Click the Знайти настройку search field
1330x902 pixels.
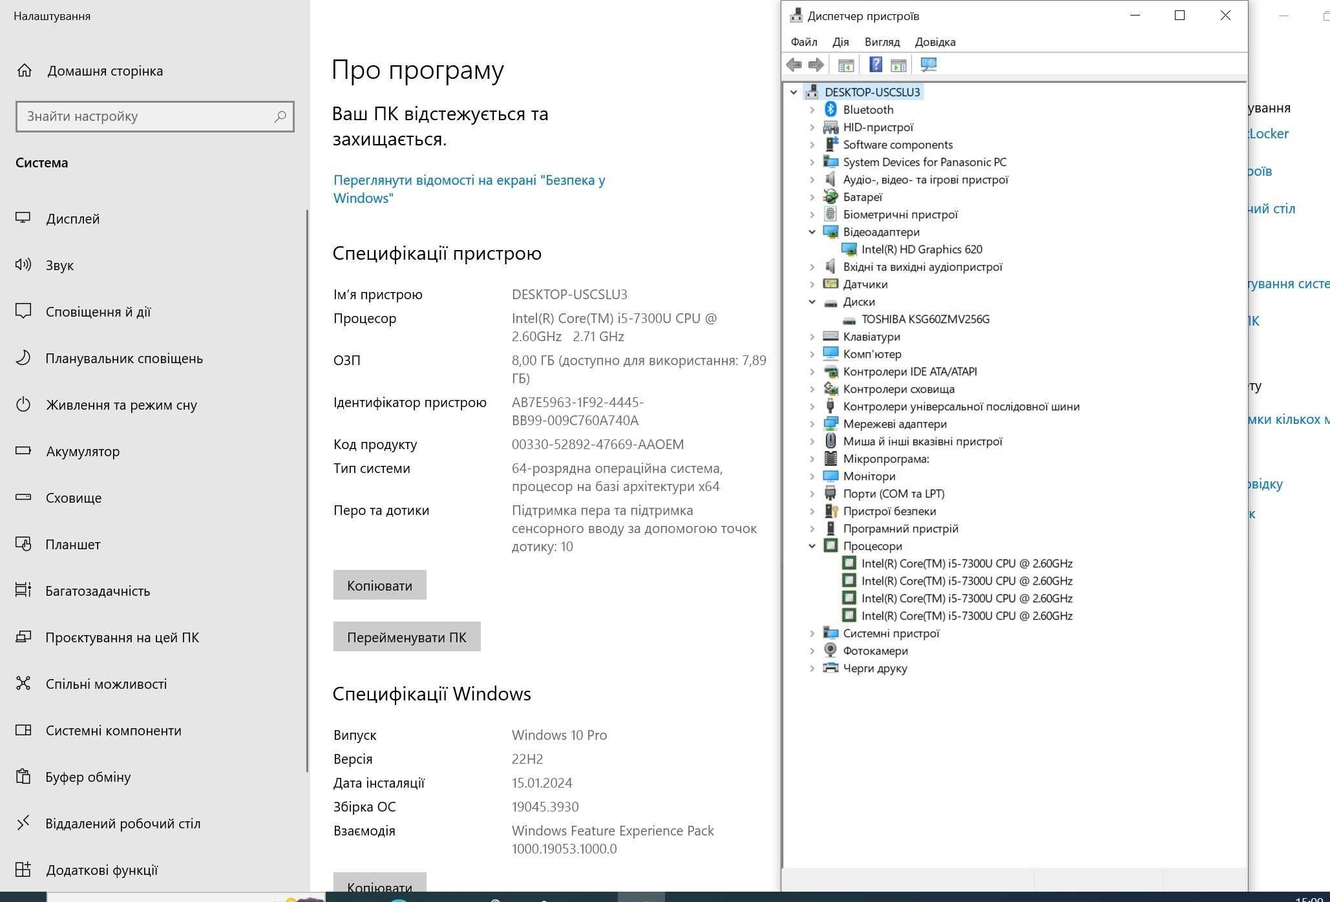[x=155, y=116]
